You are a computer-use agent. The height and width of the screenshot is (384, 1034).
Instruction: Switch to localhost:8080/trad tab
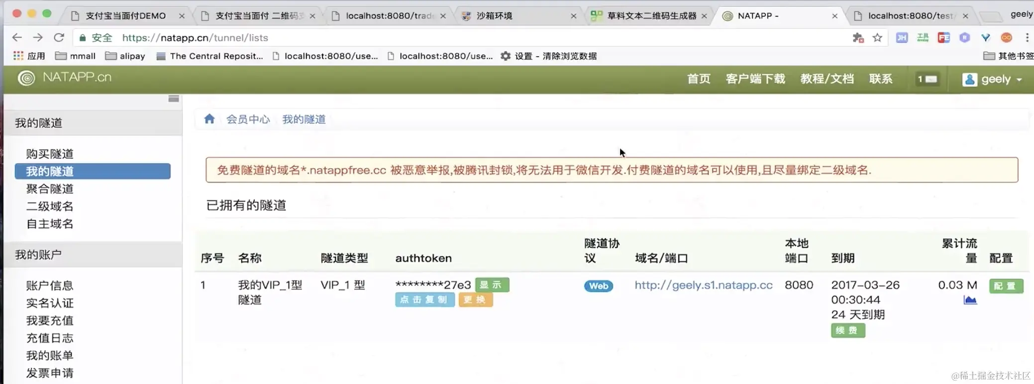pos(389,16)
